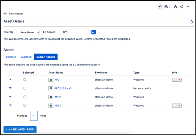Expand the AP01 row details arrow

pyautogui.click(x=10, y=80)
